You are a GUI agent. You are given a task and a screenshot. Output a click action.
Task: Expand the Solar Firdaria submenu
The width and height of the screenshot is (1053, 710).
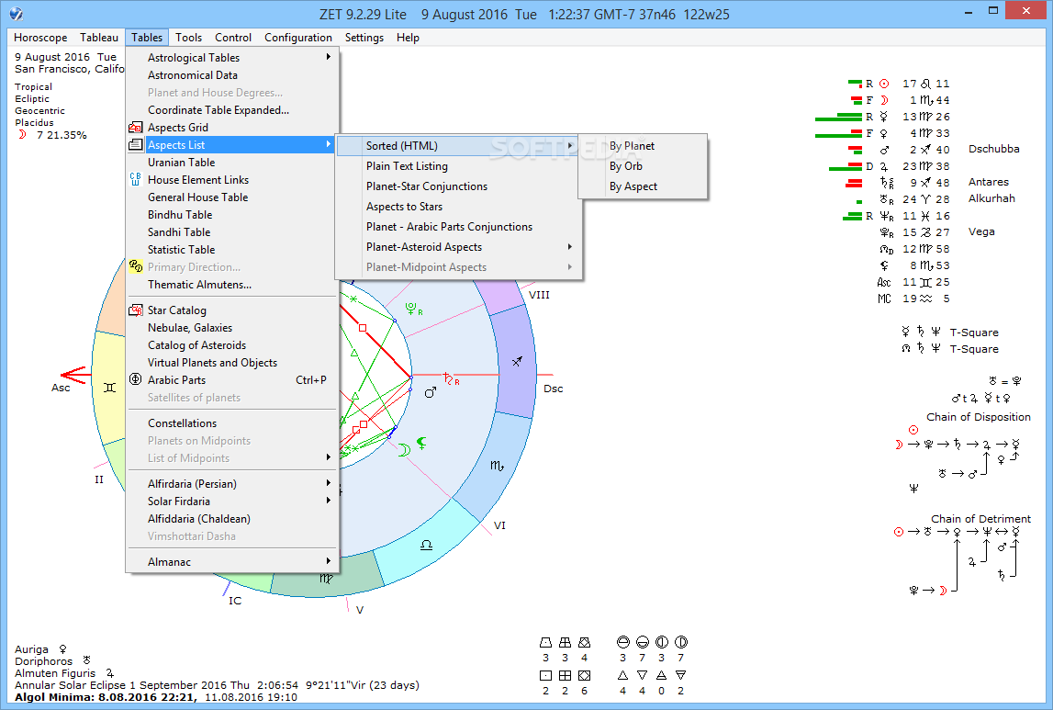pos(232,501)
